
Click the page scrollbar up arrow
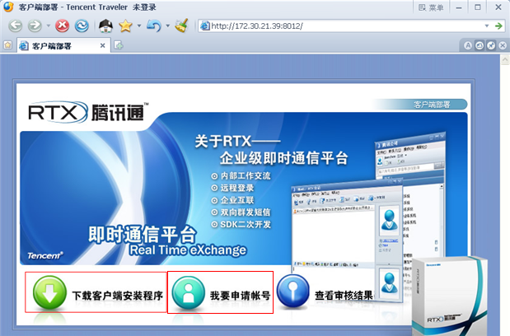tap(505, 60)
